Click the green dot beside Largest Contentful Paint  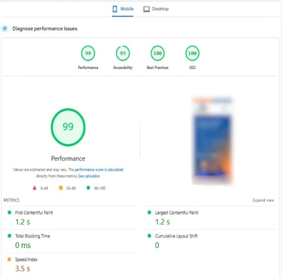[x=150, y=212]
